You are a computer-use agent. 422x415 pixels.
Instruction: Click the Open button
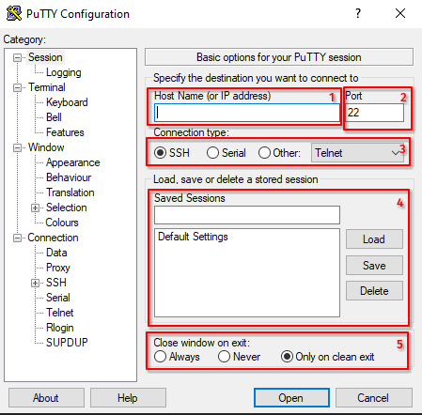click(291, 398)
